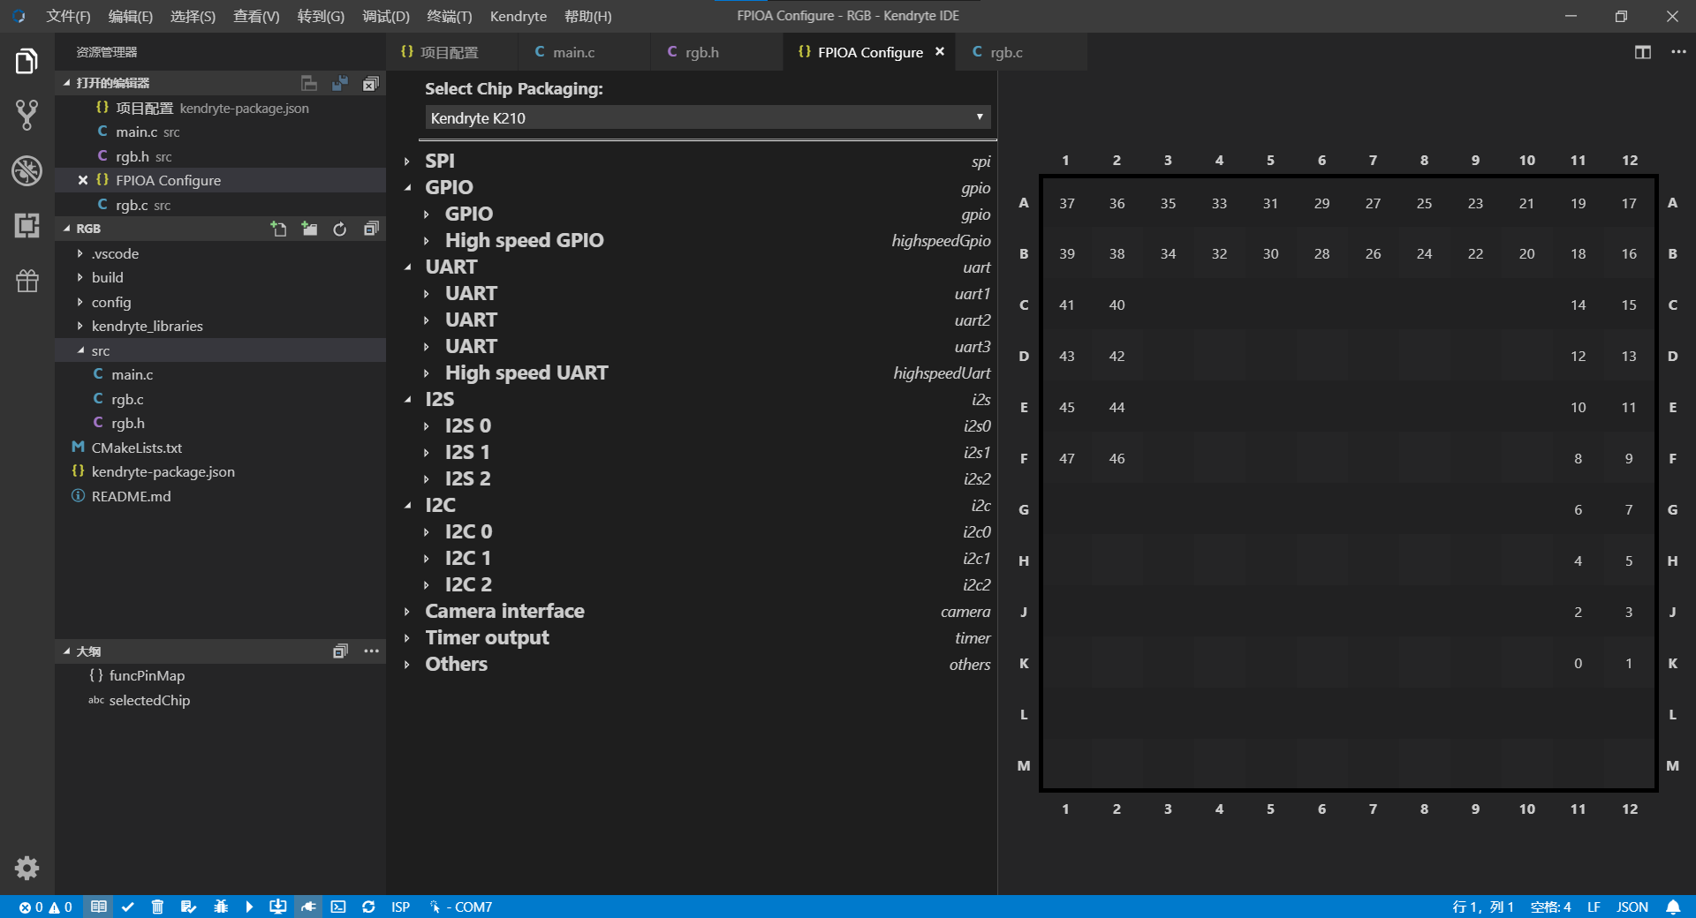Refresh the RGB explorer tree
The image size is (1696, 918).
click(340, 229)
